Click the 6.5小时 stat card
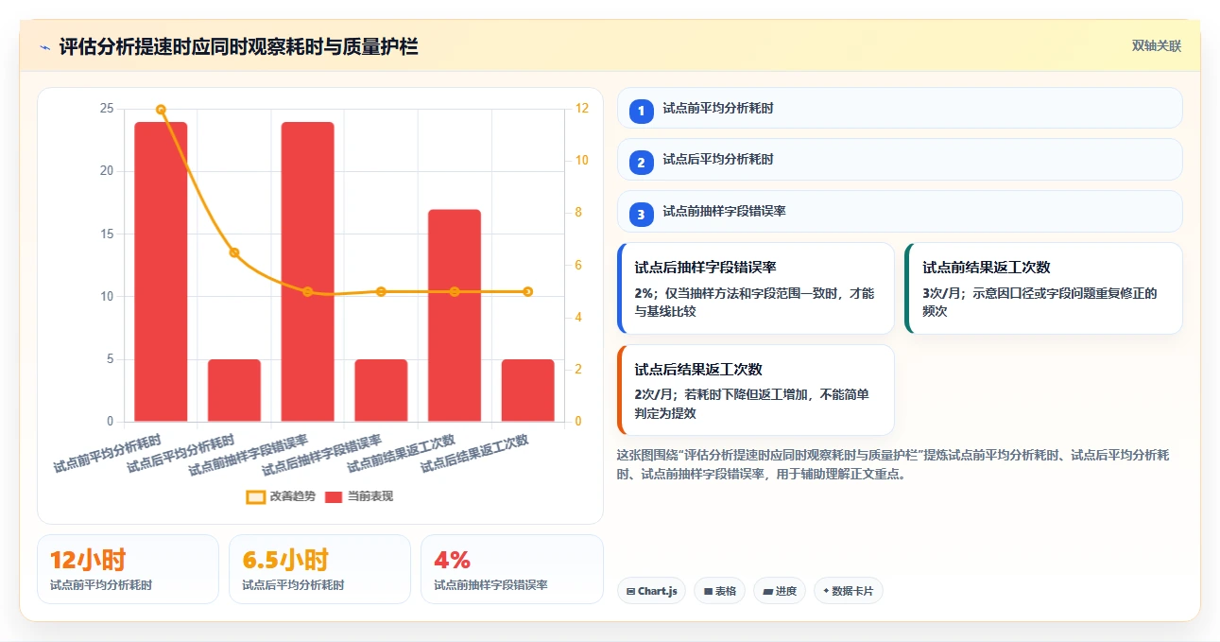1220x642 pixels. point(319,569)
